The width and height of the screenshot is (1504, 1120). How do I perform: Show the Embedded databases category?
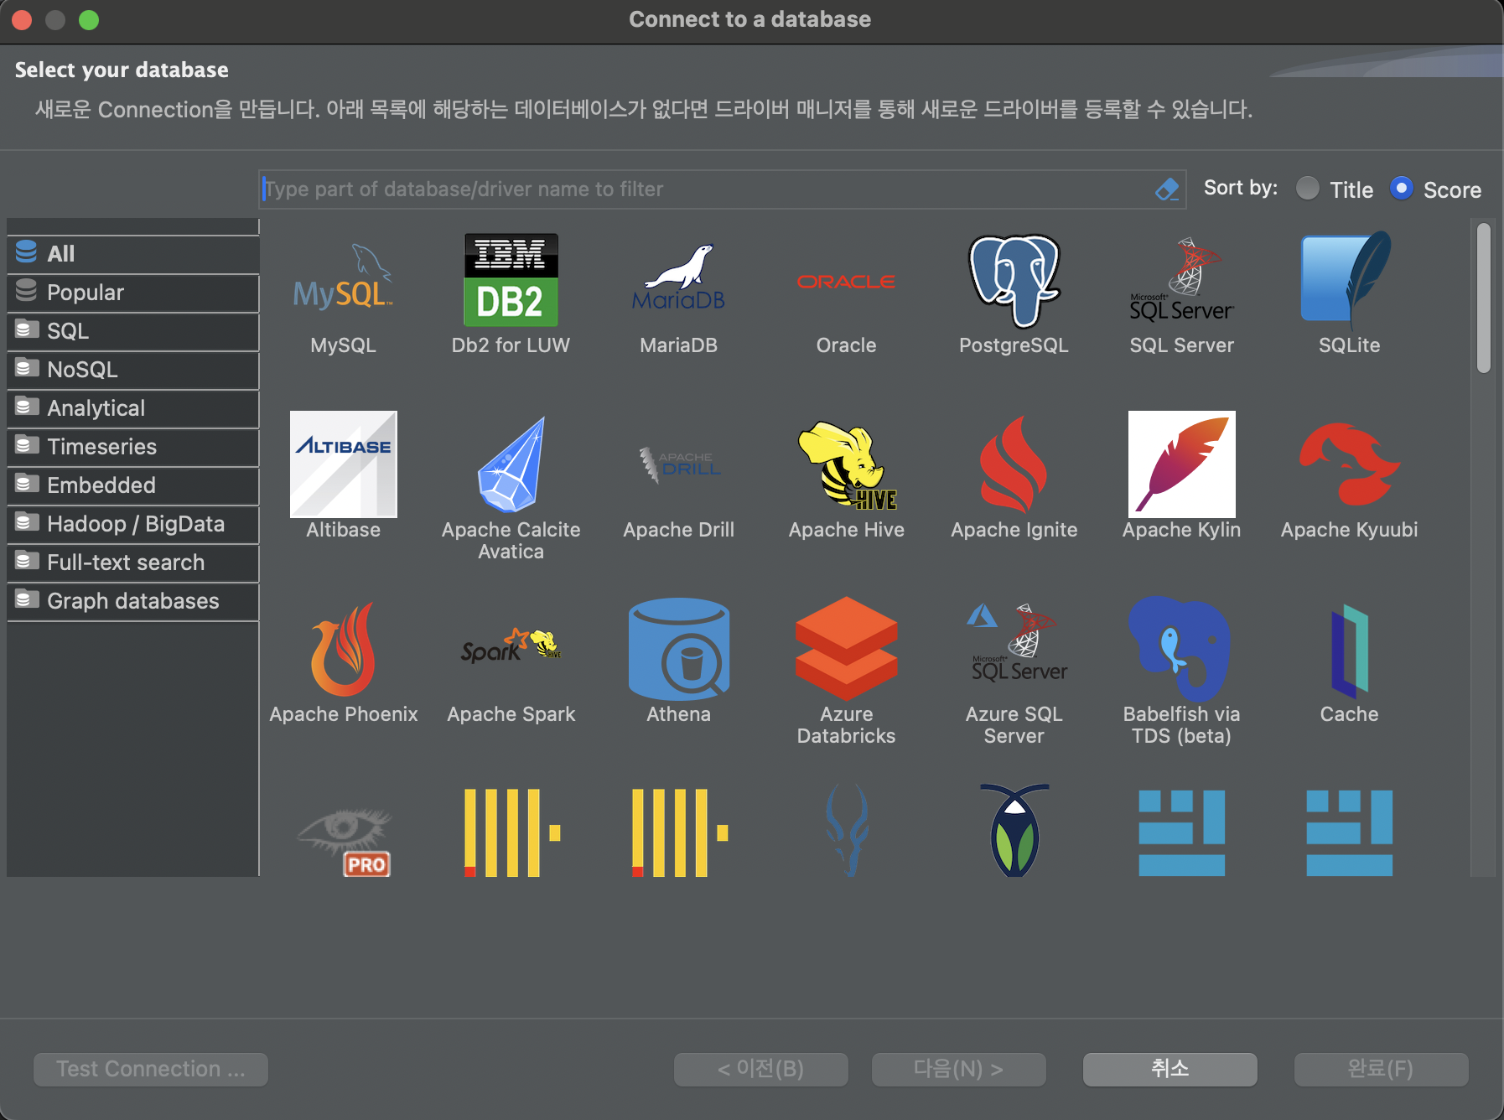pyautogui.click(x=133, y=485)
